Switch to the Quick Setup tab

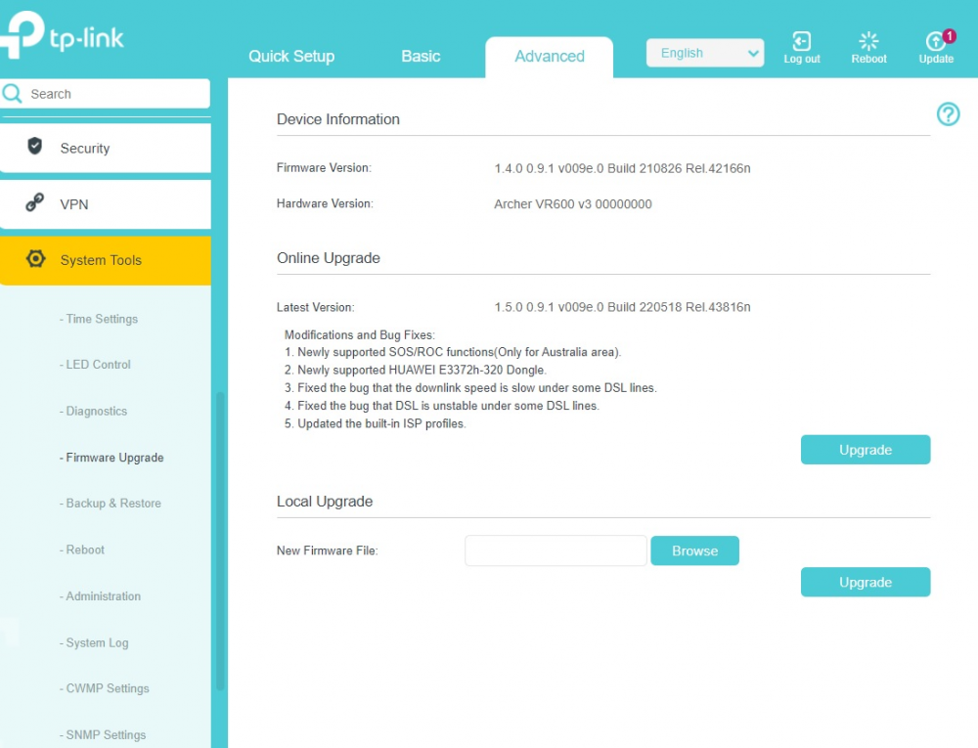pos(291,57)
